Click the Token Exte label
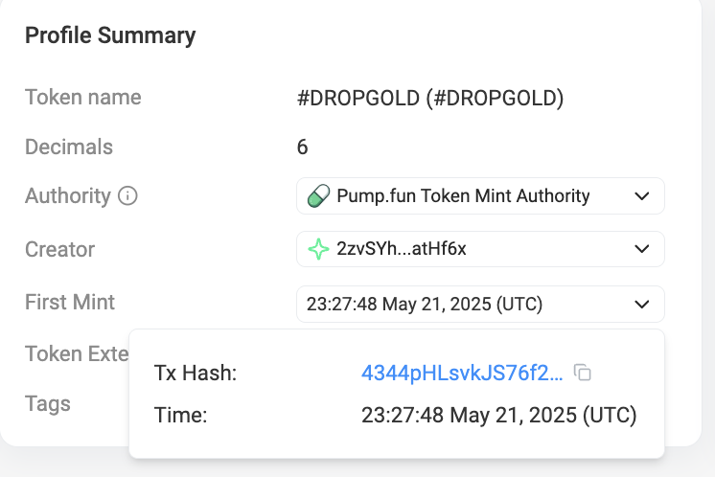This screenshot has height=477, width=715. 77,353
